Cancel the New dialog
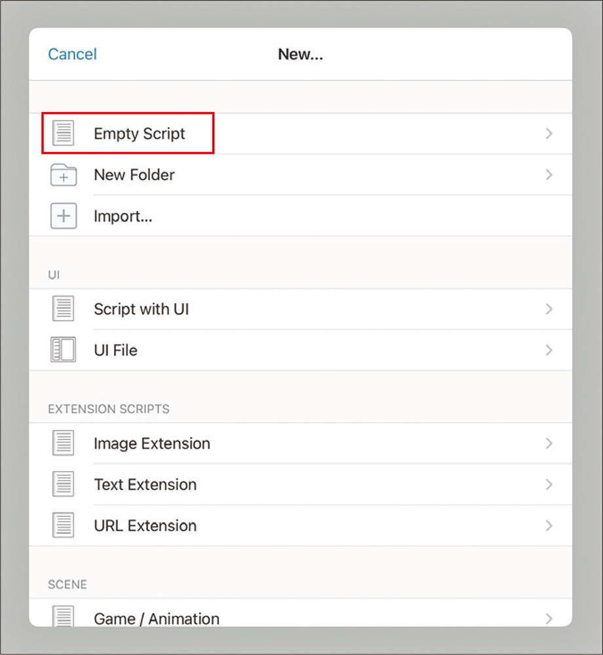This screenshot has width=603, height=655. pos(72,54)
